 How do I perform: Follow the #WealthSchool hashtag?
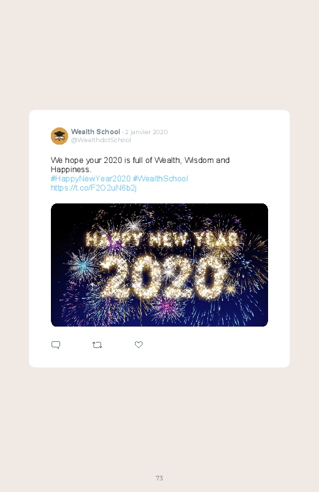(x=160, y=178)
